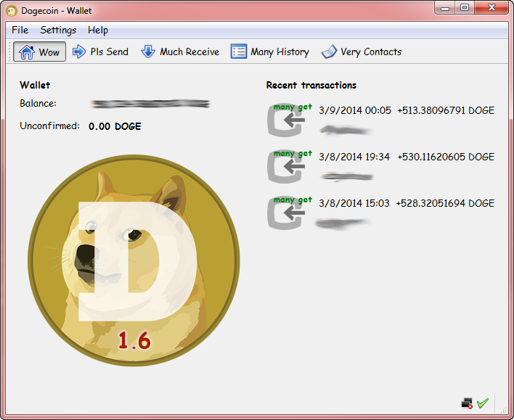Viewport: 514px width, 420px height.
Task: Open the Many History tab
Action: [x=270, y=52]
